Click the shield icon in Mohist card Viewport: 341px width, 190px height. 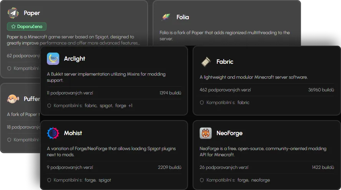[x=49, y=180]
